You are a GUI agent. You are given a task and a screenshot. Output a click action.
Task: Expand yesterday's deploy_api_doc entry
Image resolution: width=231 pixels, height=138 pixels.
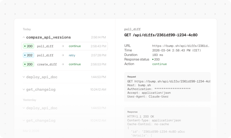pyautogui.click(x=24, y=108)
